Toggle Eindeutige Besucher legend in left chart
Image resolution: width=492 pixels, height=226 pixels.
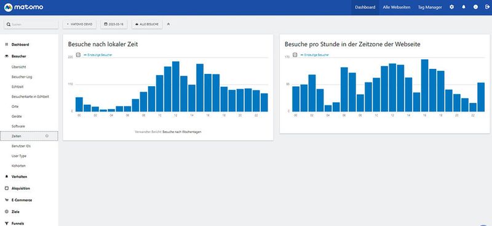[98, 55]
